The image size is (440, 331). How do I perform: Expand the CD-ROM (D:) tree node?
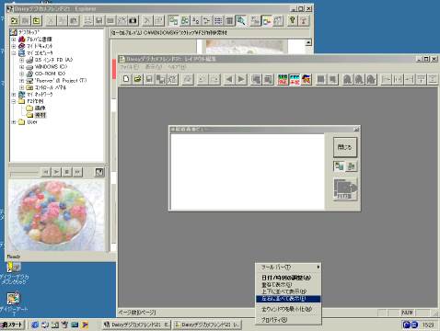[x=21, y=74]
